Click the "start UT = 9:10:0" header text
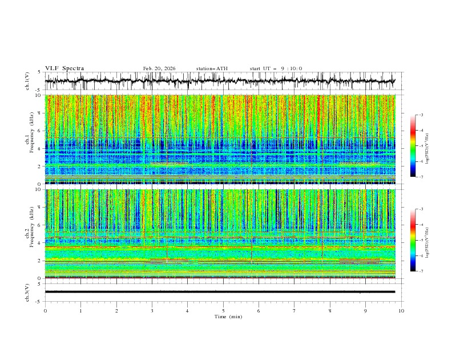Viewport: 452px width, 349px height. coord(276,68)
